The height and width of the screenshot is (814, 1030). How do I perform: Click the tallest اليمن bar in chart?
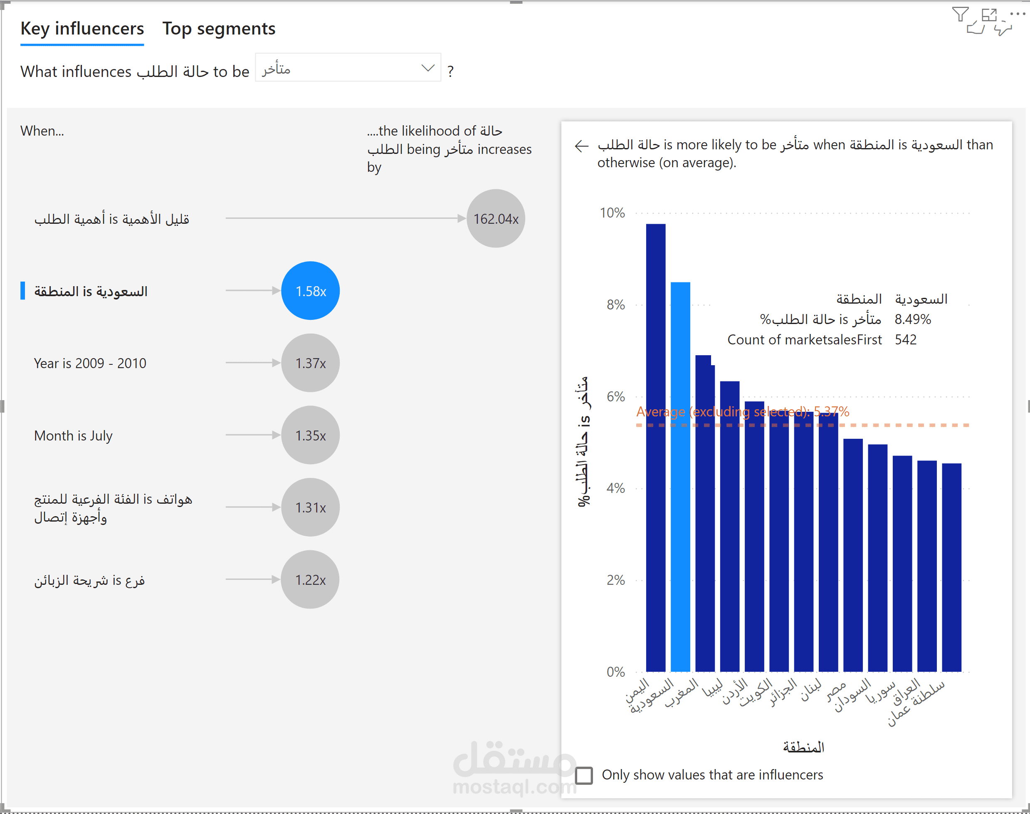[655, 448]
